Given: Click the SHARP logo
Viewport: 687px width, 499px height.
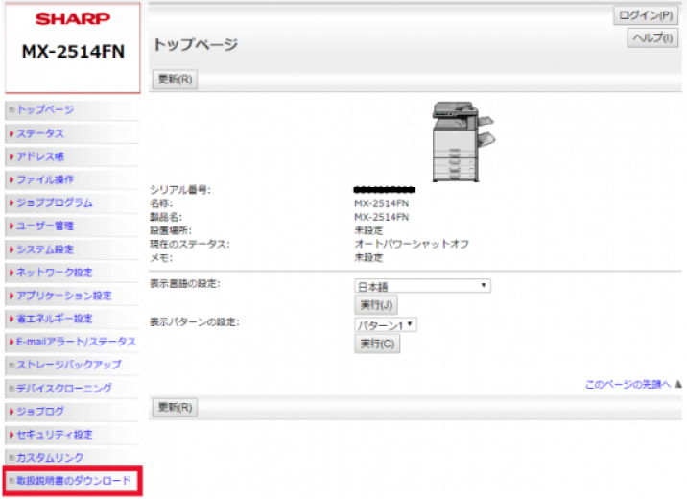Looking at the screenshot, I should pyautogui.click(x=72, y=19).
